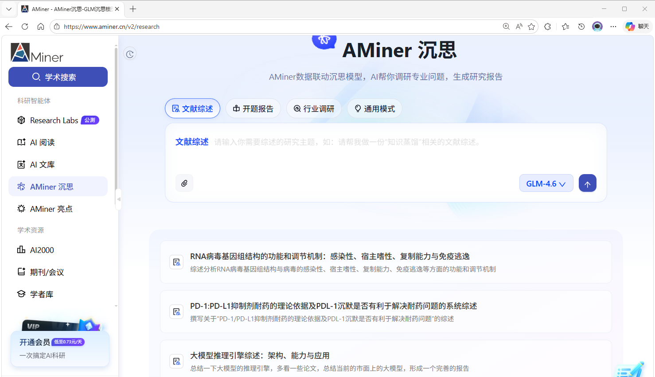This screenshot has width=655, height=377.
Task: Click the floating note icon at bottom right
Action: (x=630, y=370)
